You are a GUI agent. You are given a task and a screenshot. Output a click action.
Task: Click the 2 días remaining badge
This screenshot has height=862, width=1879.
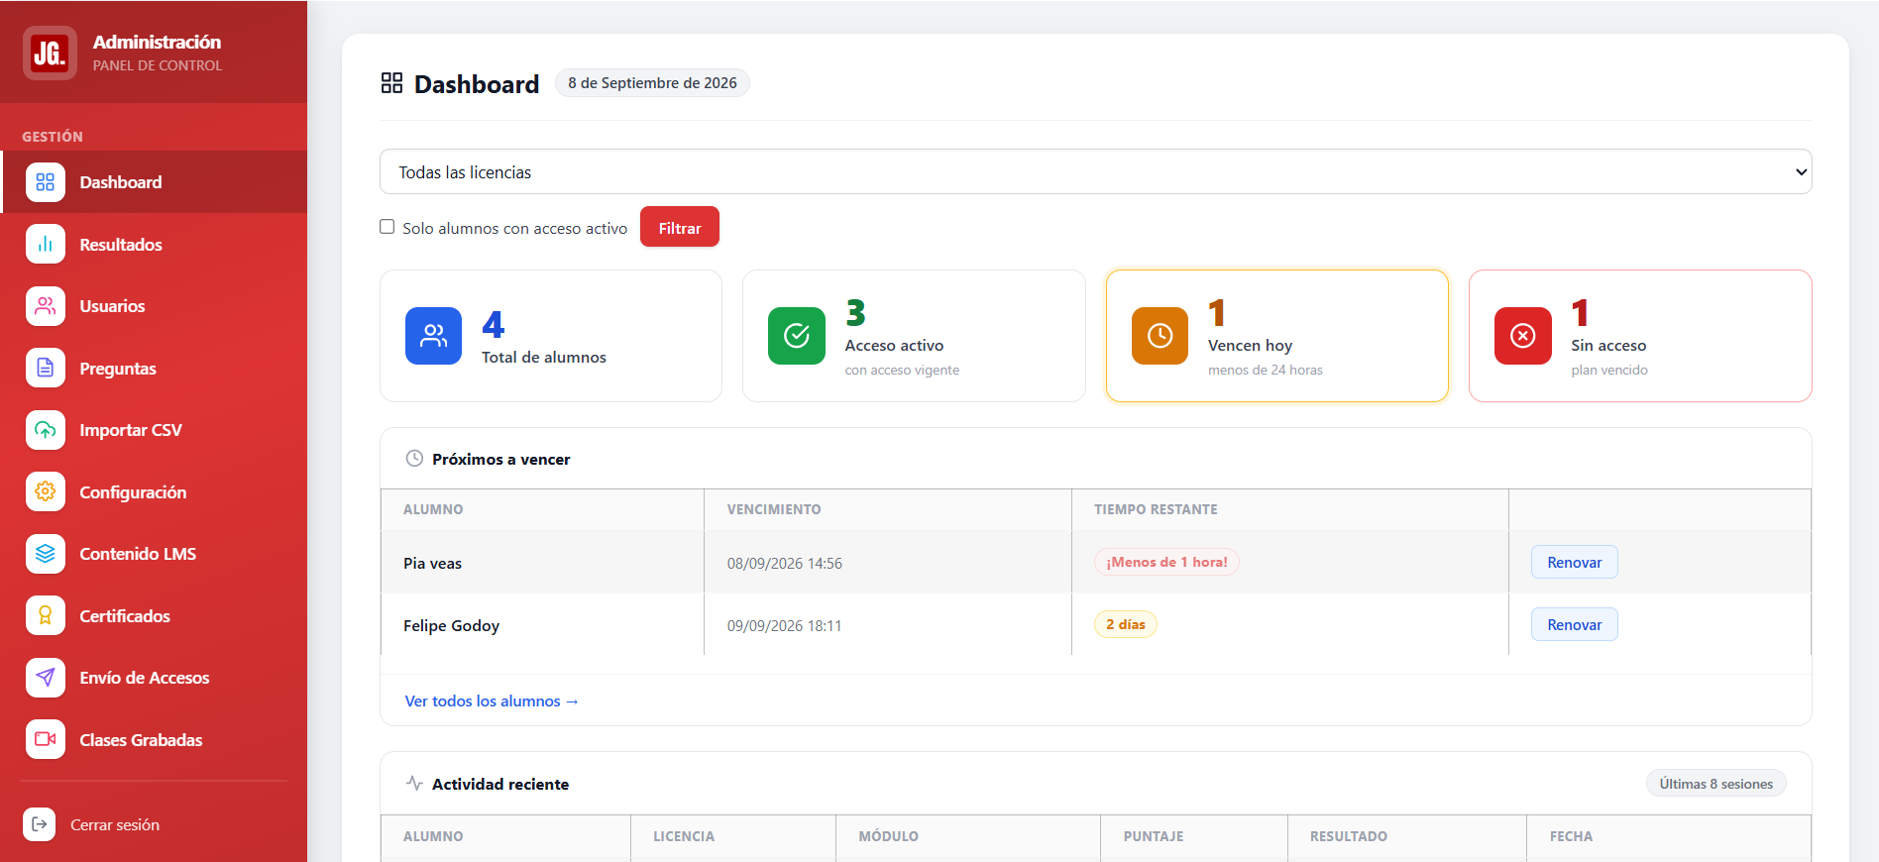tap(1125, 624)
